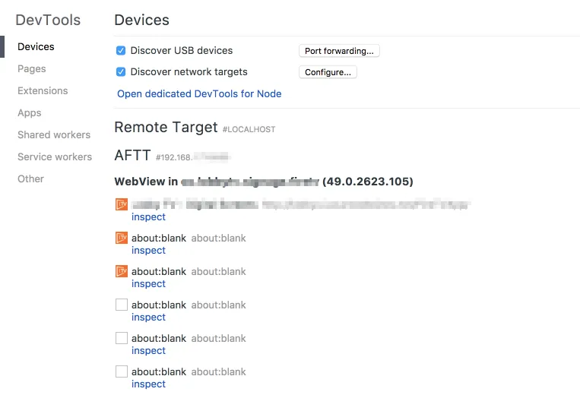Viewport: 580px width, 414px height.
Task: Select Apps in the sidebar
Action: pyautogui.click(x=30, y=113)
